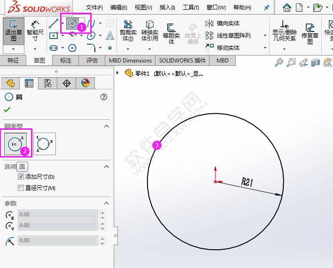Click the Open document folder icon
Image resolution: width=333 pixels, height=268 pixels.
(318, 8)
